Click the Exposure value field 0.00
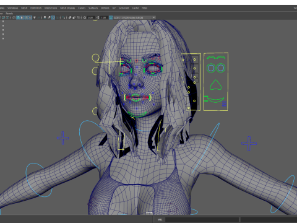This screenshot has height=223, width=297. point(91,17)
